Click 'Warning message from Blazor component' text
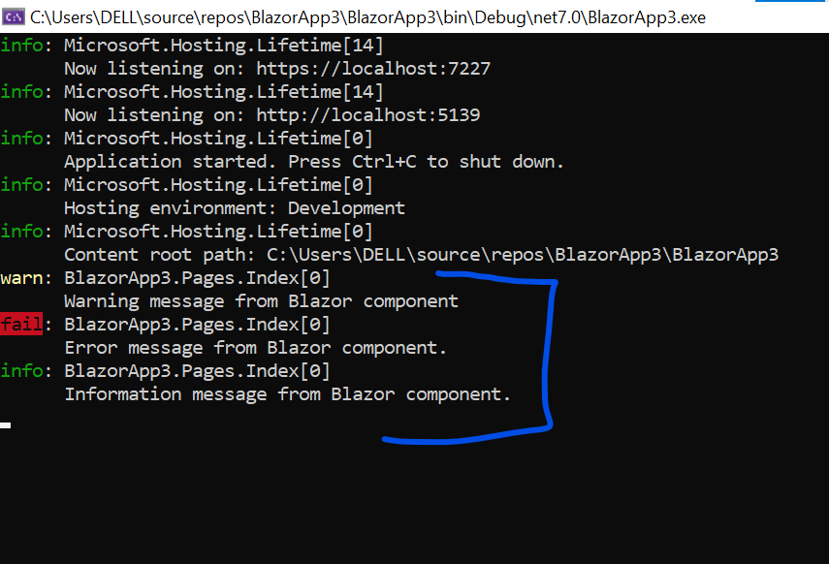Image resolution: width=829 pixels, height=564 pixels. click(261, 301)
